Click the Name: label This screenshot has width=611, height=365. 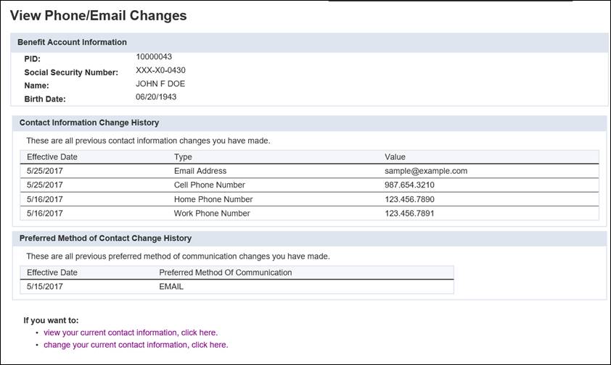[36, 85]
